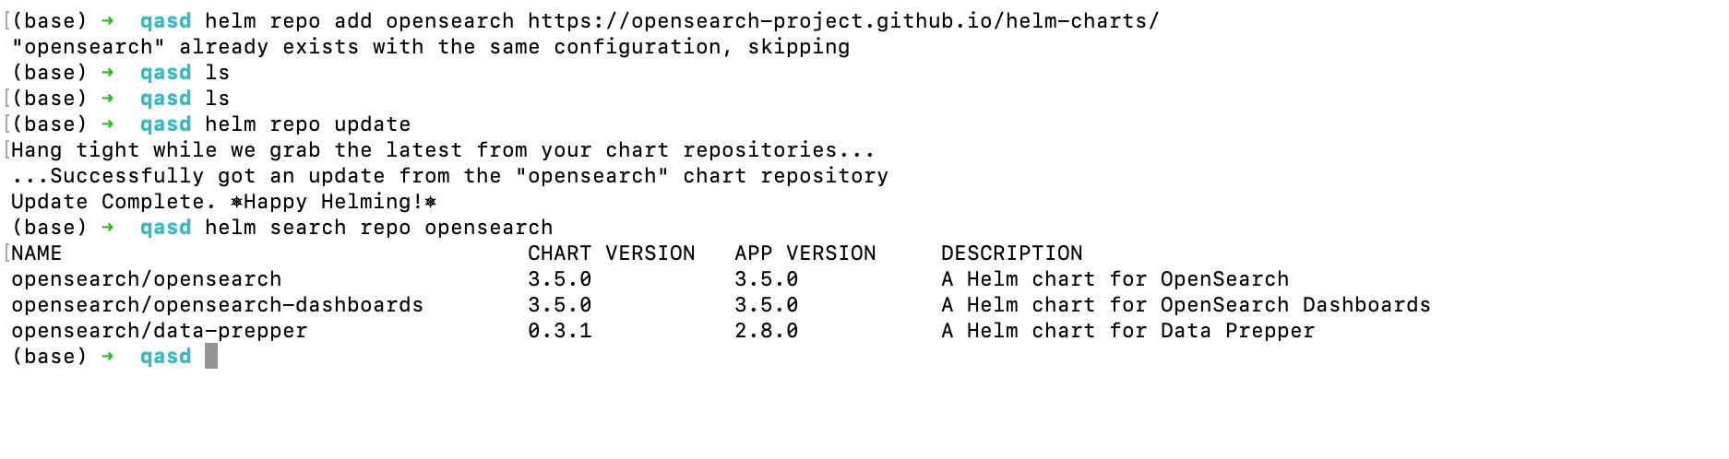Click the "Successfully got an update" output line
The width and height of the screenshot is (1729, 459).
[x=450, y=176]
